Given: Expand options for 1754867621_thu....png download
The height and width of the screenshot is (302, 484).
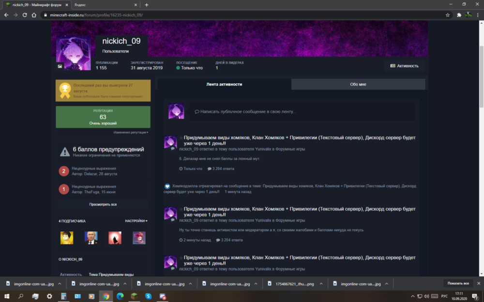Looking at the screenshot, I should 321,284.
